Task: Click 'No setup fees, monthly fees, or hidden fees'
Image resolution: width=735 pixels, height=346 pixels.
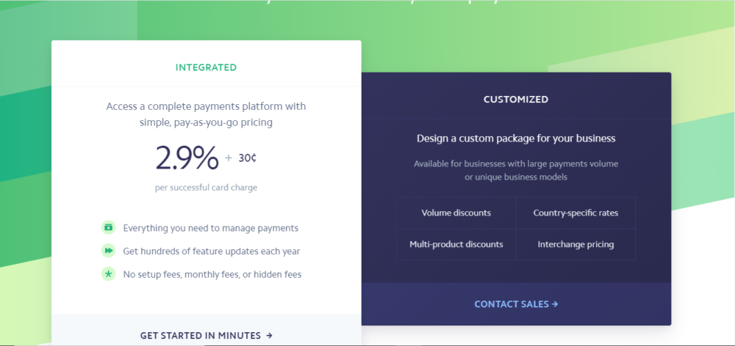Action: [x=212, y=274]
